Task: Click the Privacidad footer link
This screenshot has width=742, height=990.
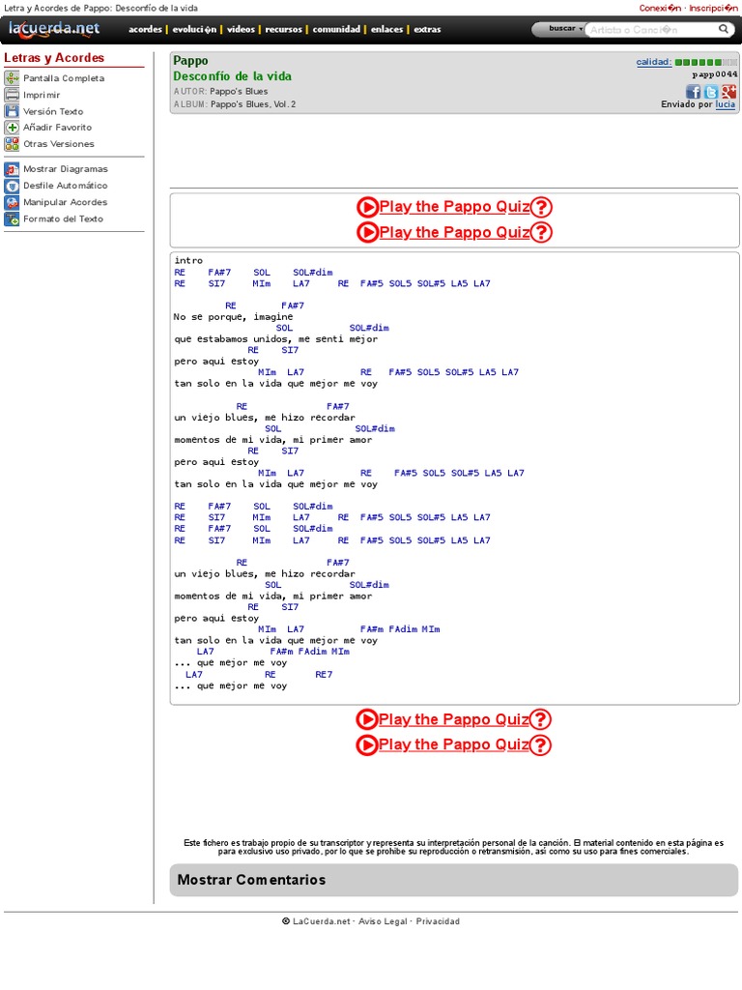Action: (438, 921)
